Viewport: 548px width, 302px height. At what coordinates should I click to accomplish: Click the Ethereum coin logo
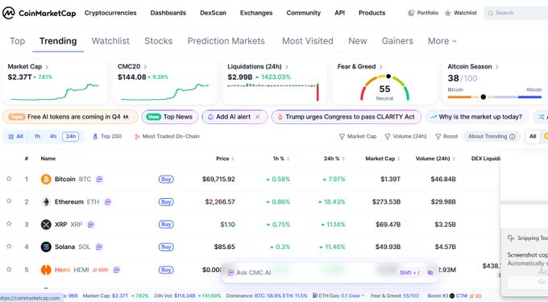[46, 202]
